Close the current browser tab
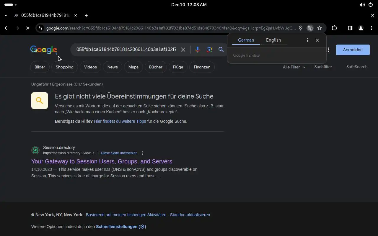 pyautogui.click(x=76, y=15)
